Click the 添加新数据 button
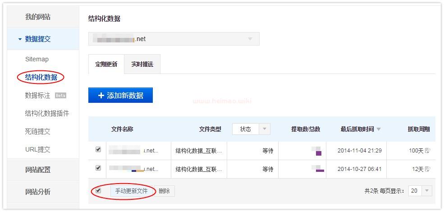 point(121,95)
